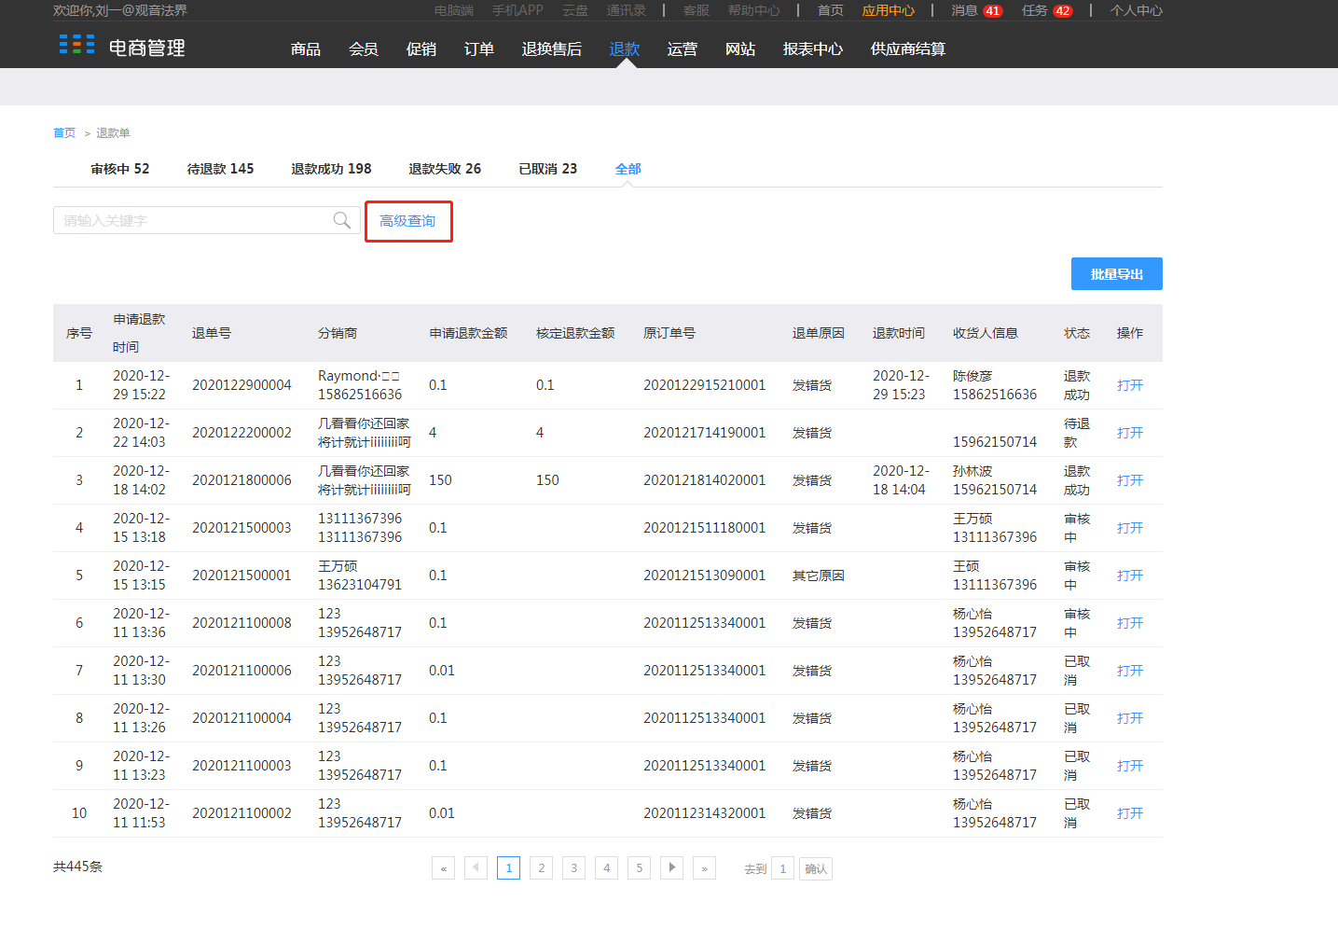
Task: Open 手机APP link in top bar
Action: click(x=517, y=10)
